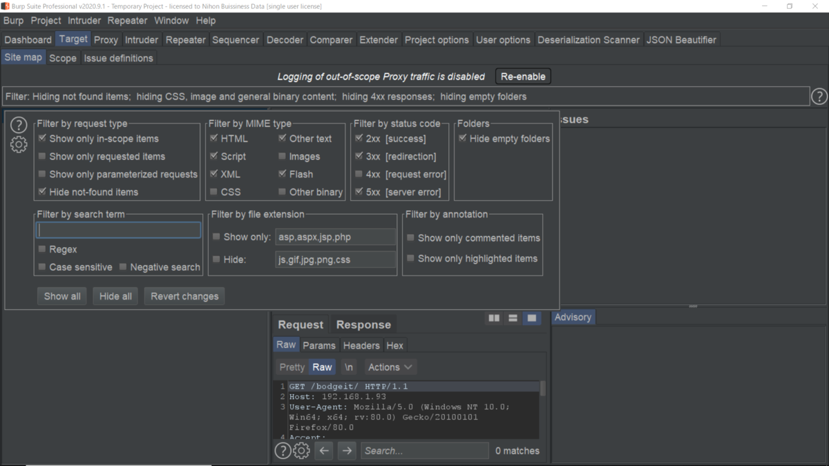Select combined single-pane layout icon

(x=531, y=318)
